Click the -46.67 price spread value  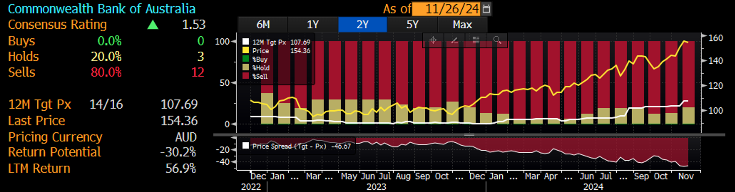point(341,146)
